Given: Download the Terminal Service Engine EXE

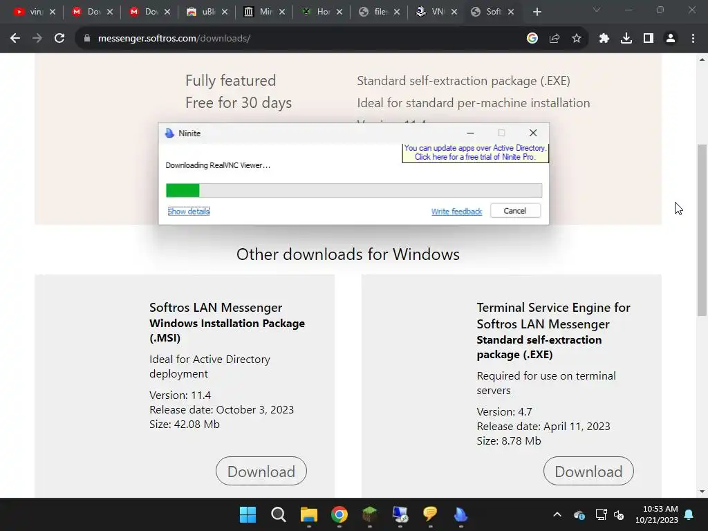Looking at the screenshot, I should 588,472.
